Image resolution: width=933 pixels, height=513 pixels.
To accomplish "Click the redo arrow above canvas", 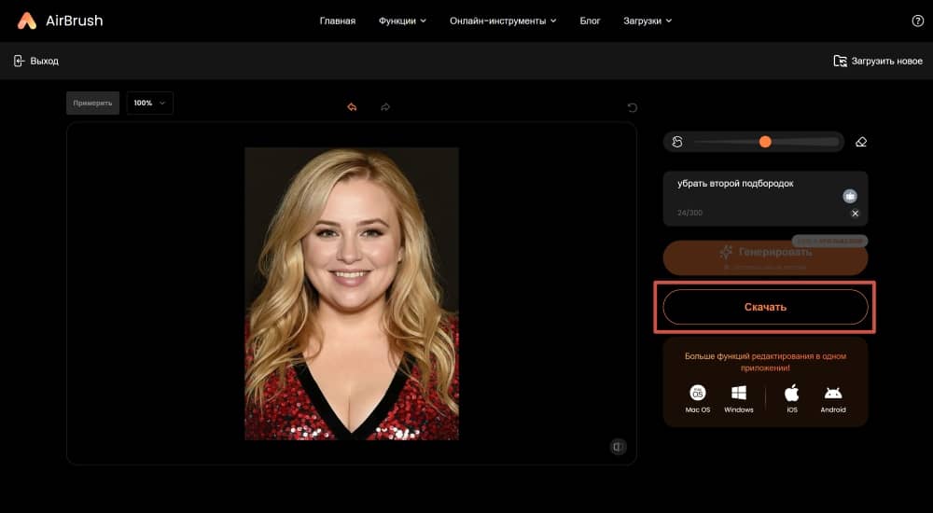I will pos(385,107).
